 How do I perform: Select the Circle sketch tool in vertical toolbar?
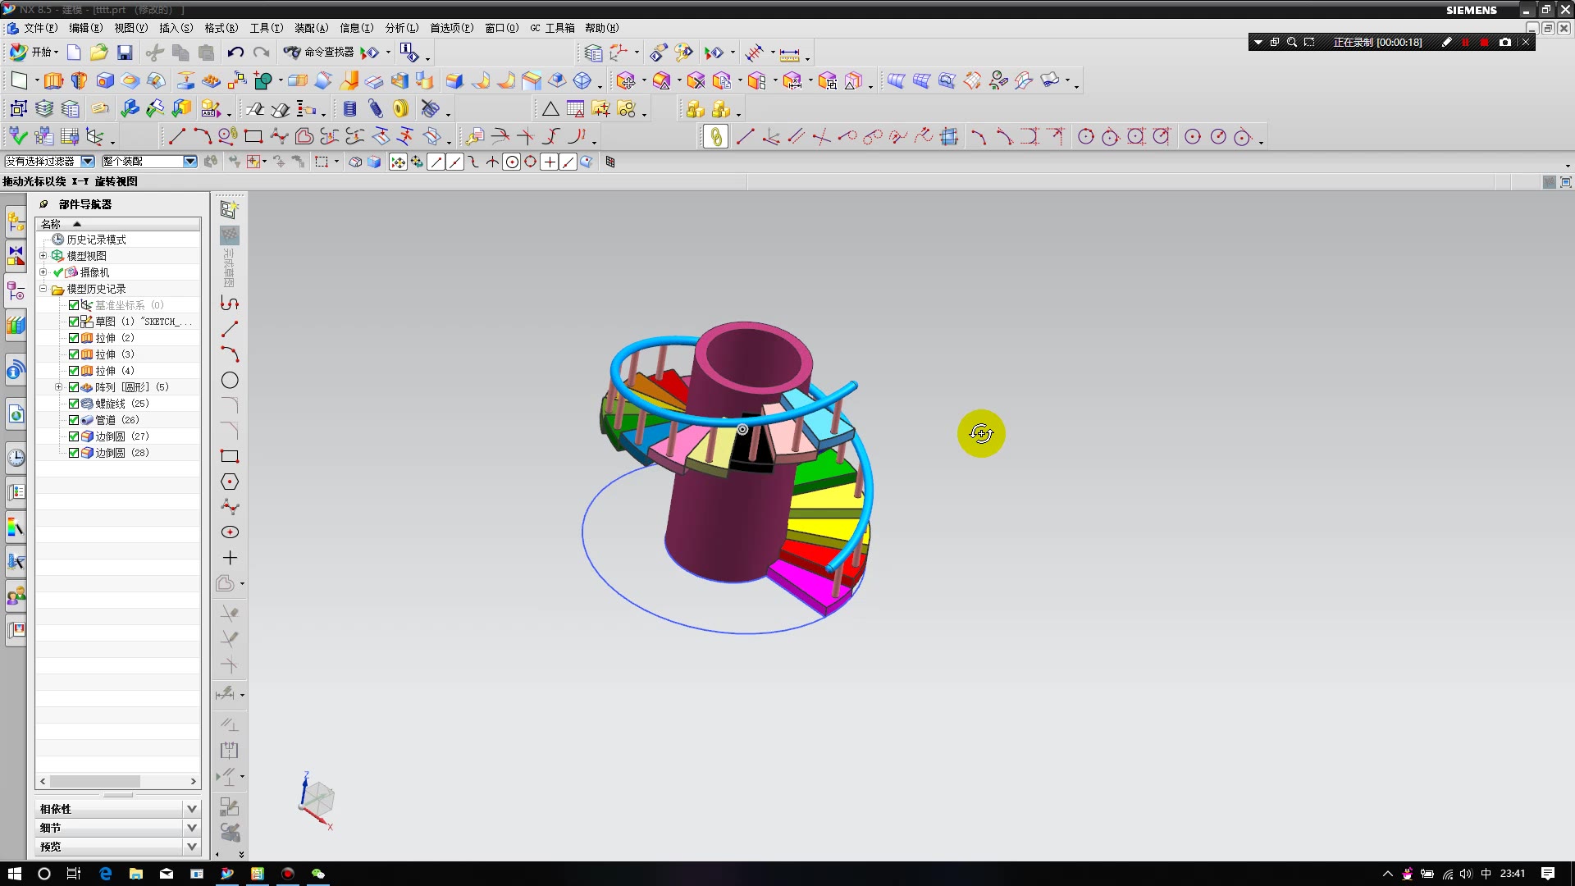tap(230, 381)
